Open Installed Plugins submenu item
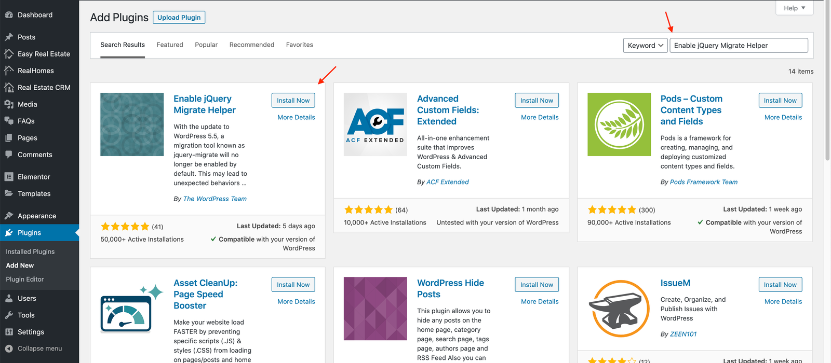This screenshot has height=363, width=831. [30, 252]
